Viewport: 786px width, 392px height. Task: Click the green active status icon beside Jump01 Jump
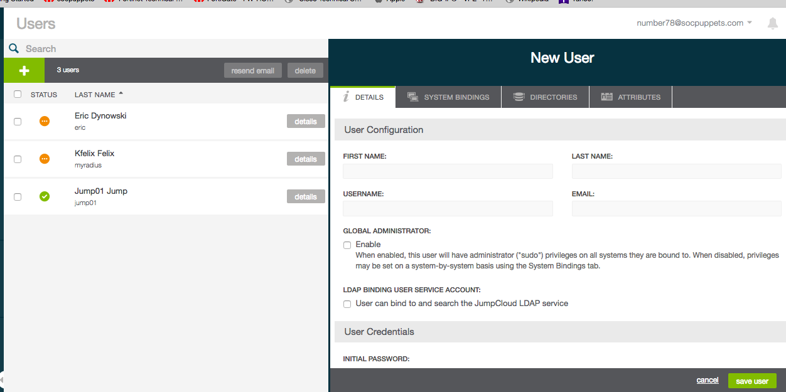click(x=45, y=196)
